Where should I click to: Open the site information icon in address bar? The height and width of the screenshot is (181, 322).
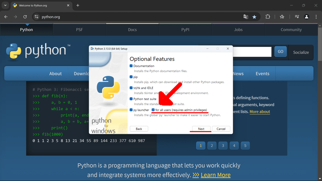tap(37, 17)
